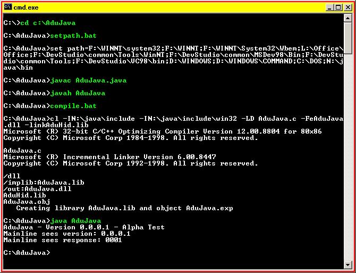Click the 'set path=F:\WINNT\system32' line
Screen dimensions: 356x273
(x=173, y=48)
